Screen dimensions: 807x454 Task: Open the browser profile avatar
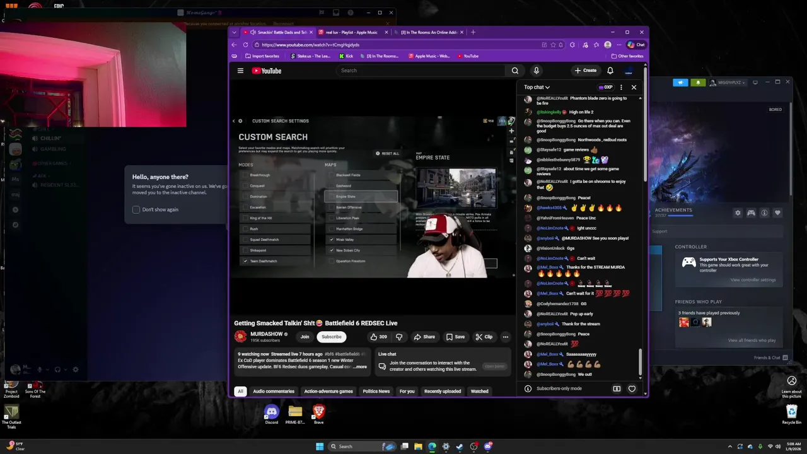[x=607, y=45]
